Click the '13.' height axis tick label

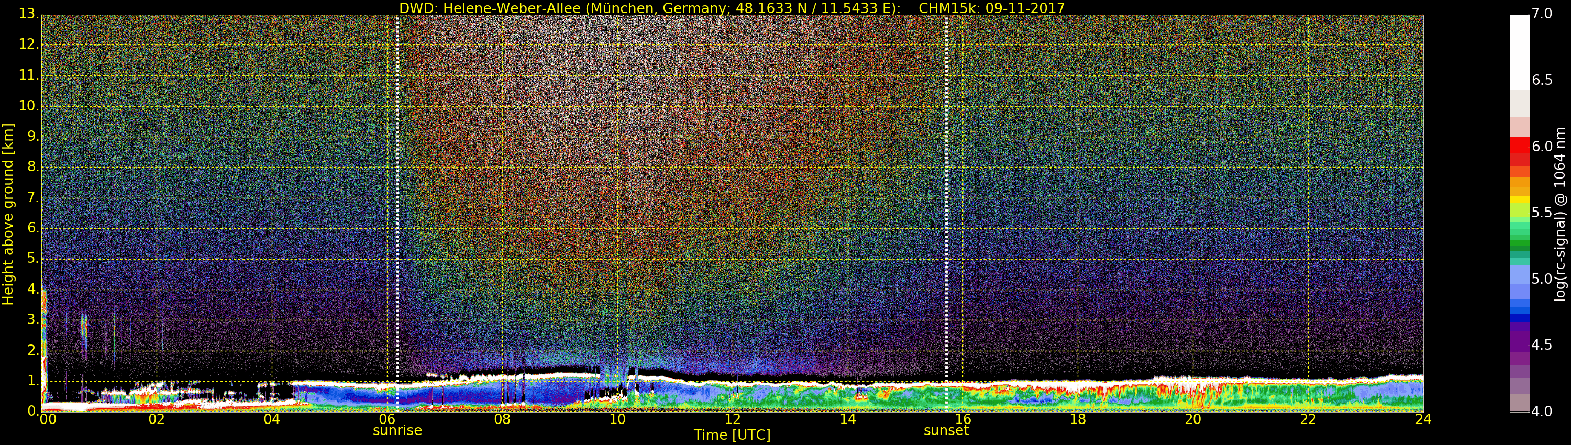(29, 15)
